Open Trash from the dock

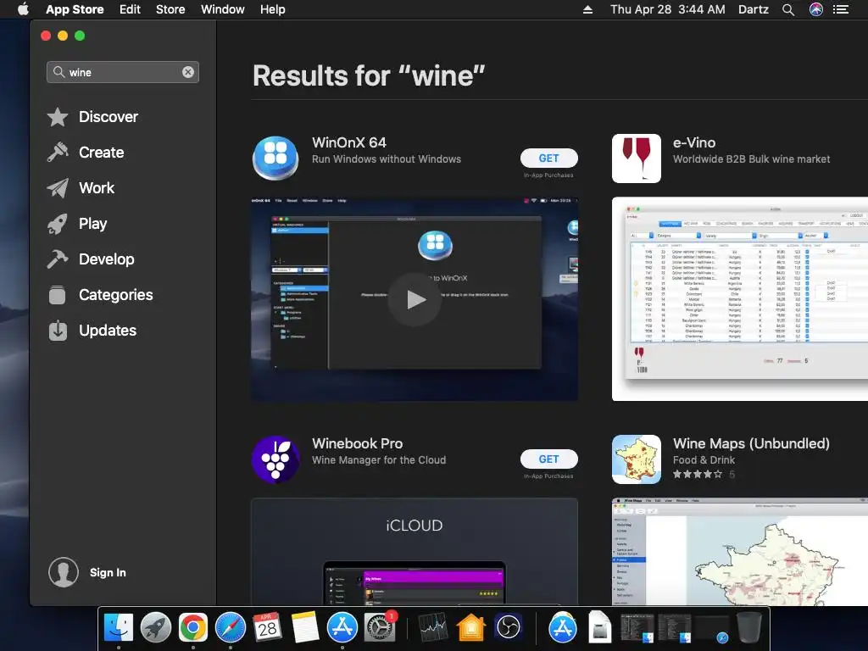pyautogui.click(x=749, y=628)
